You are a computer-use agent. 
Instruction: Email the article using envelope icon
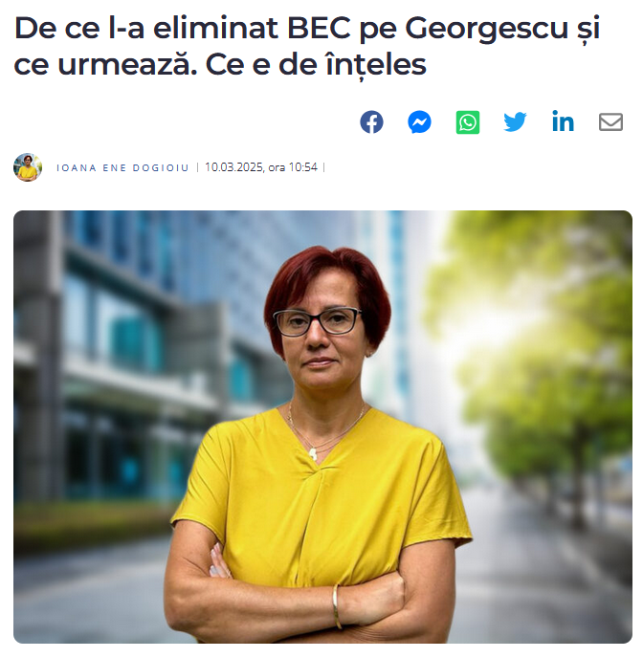[610, 122]
